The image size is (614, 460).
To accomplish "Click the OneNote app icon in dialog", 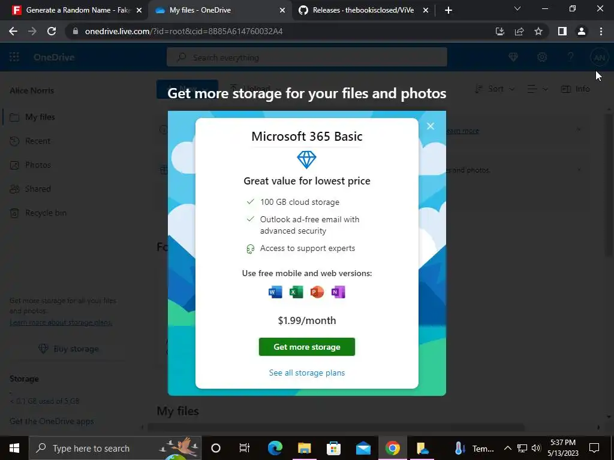I will [338, 292].
